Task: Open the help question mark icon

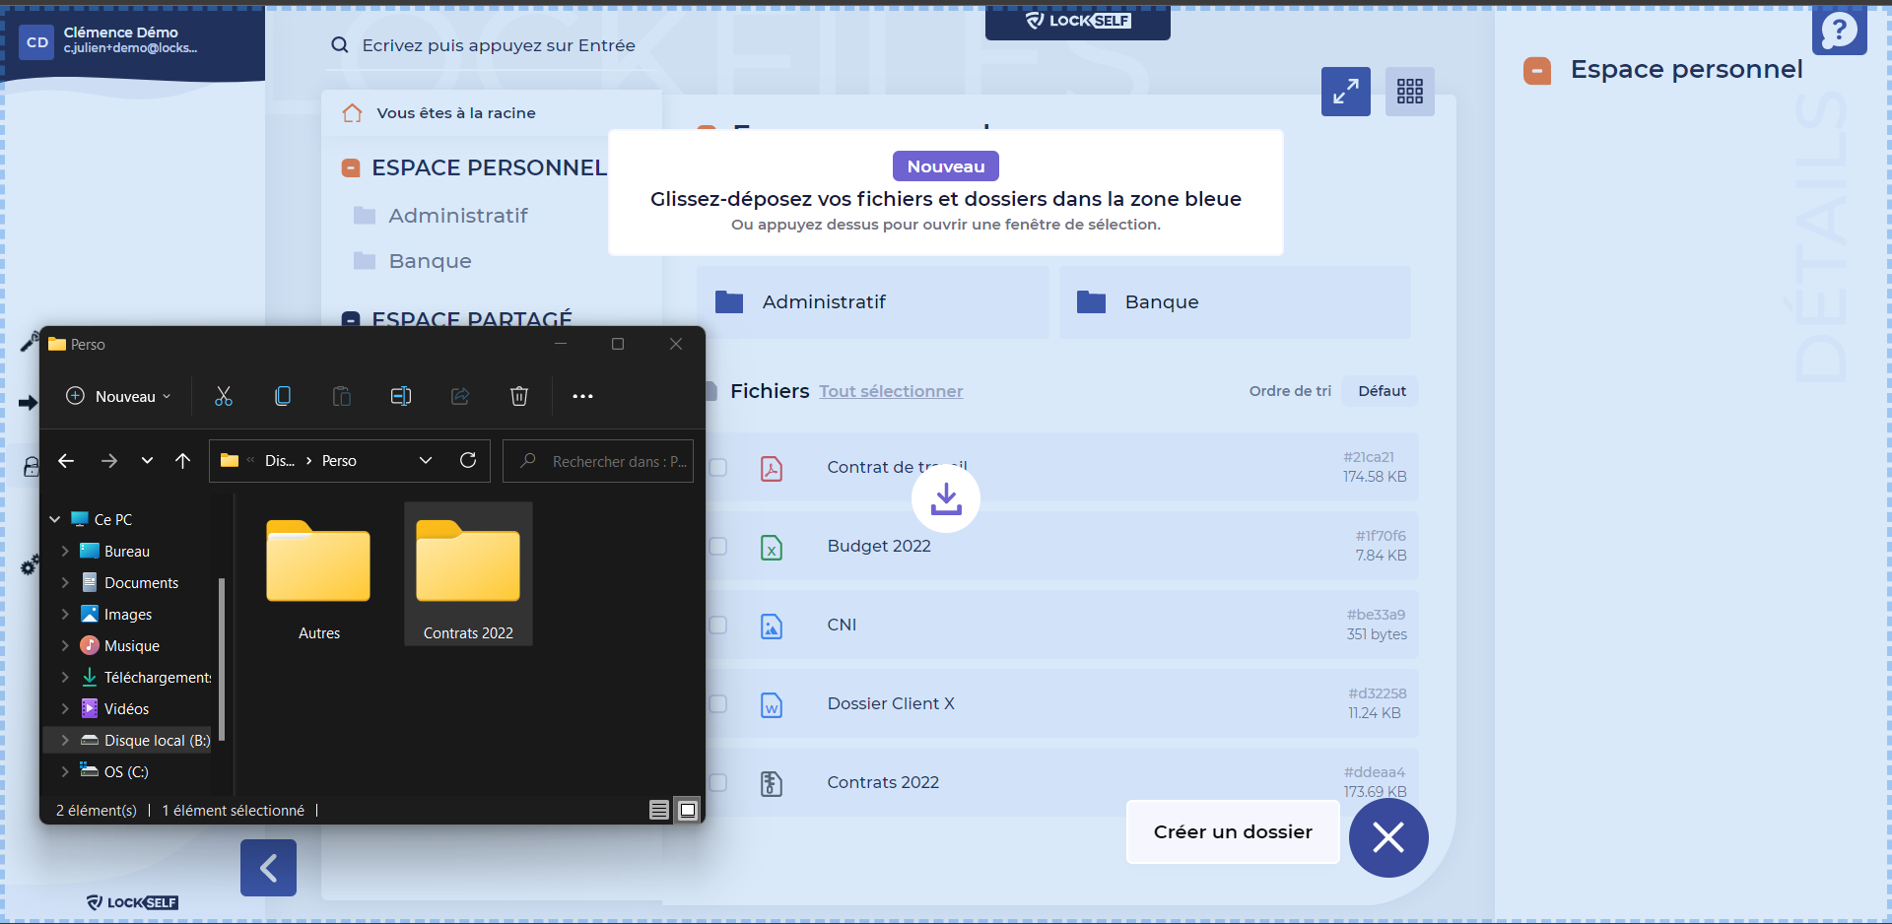Action: pos(1839,31)
